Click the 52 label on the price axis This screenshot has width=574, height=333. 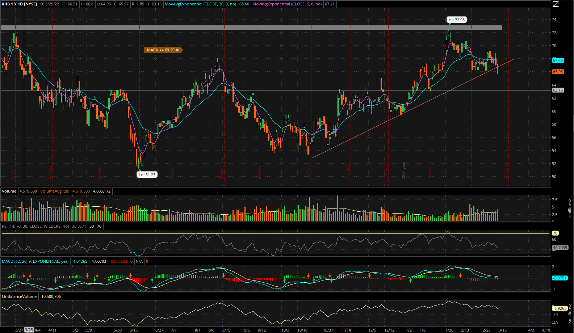pyautogui.click(x=554, y=164)
